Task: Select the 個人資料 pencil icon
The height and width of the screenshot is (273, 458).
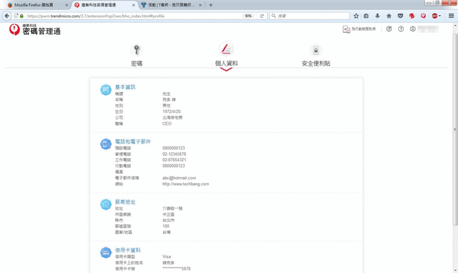Action: pos(226,49)
